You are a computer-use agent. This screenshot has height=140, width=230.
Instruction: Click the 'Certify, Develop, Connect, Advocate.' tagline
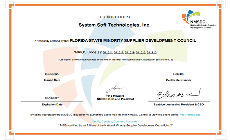point(115,121)
